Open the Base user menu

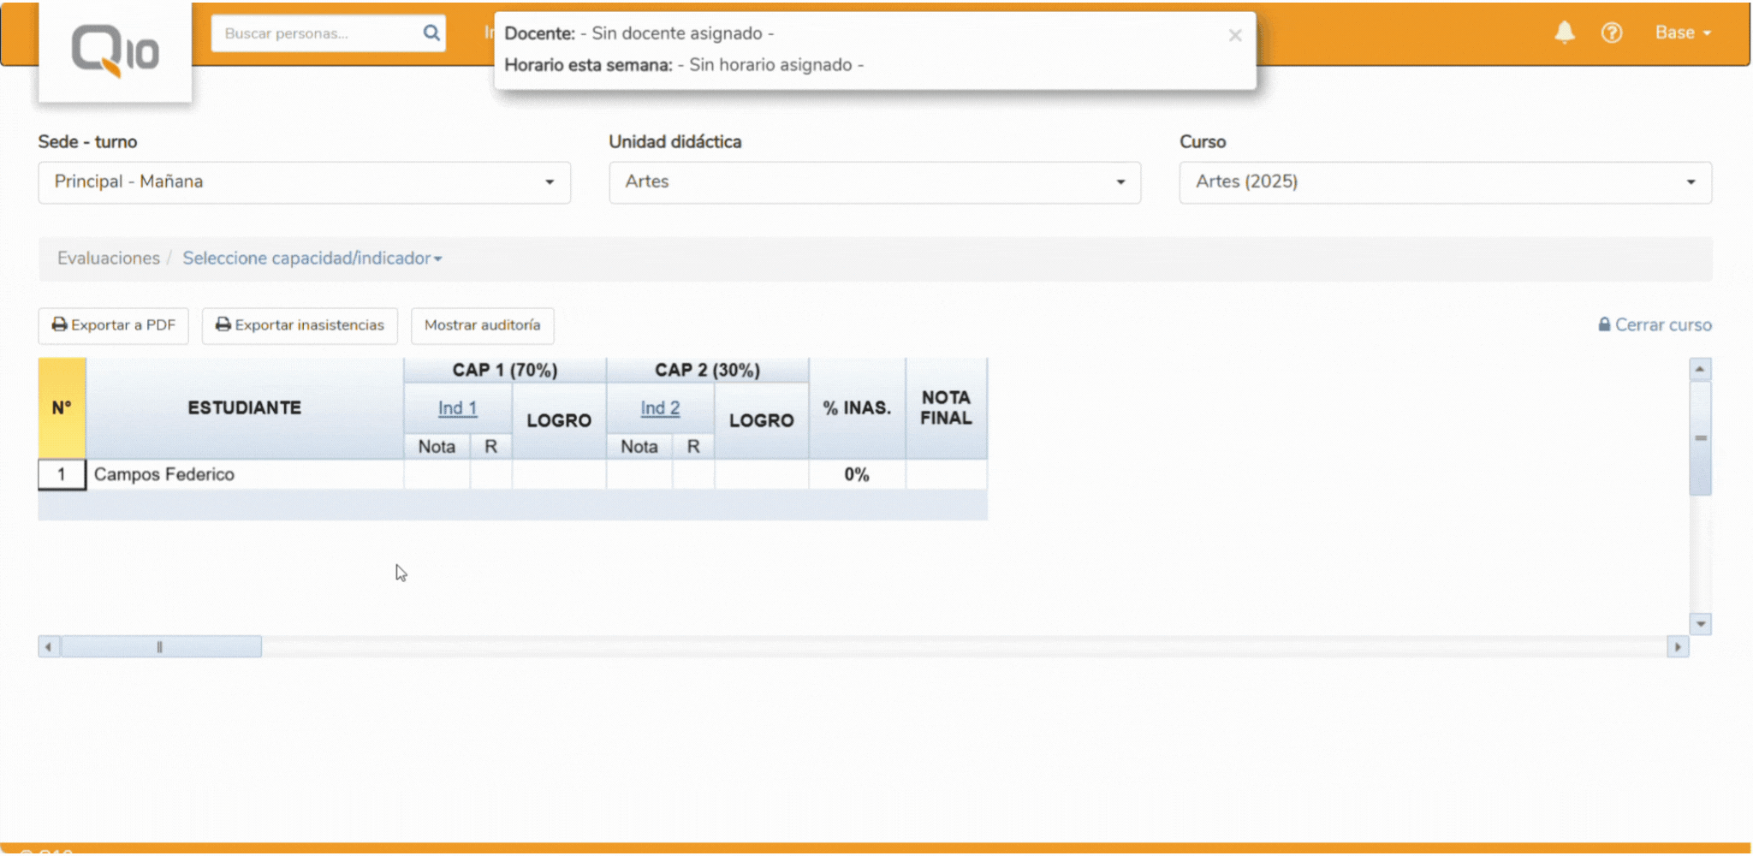[x=1682, y=33]
